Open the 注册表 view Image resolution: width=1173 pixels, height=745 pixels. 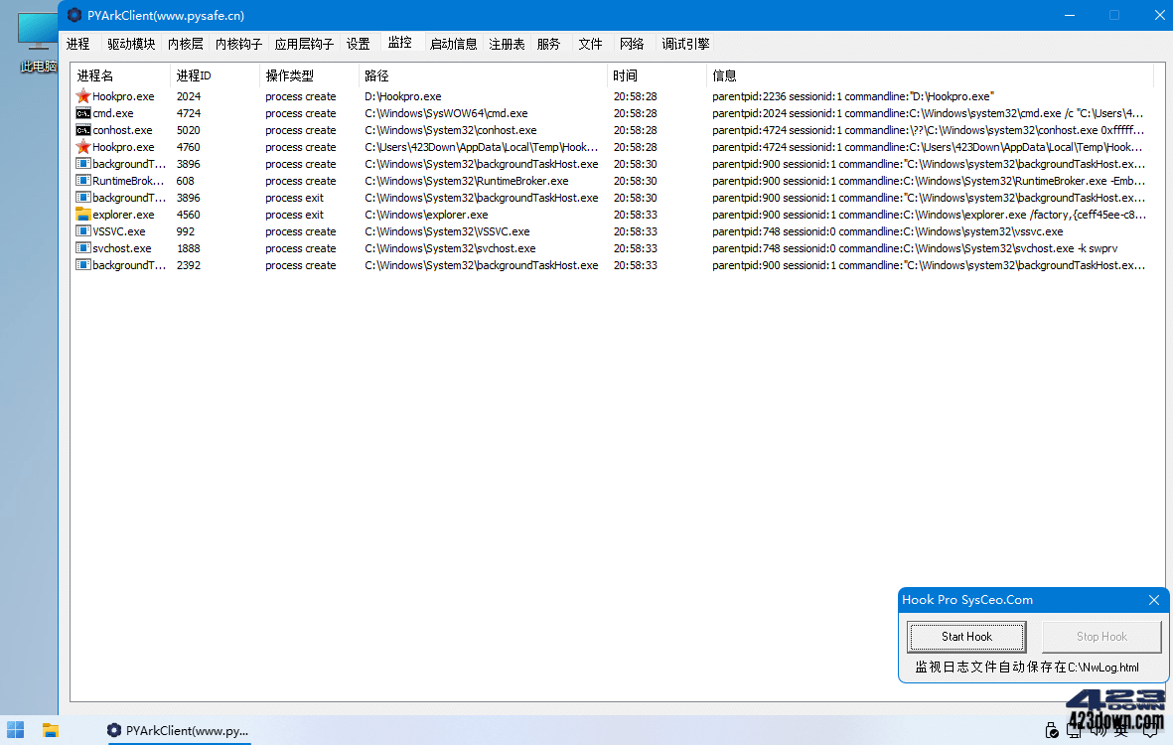coord(509,44)
